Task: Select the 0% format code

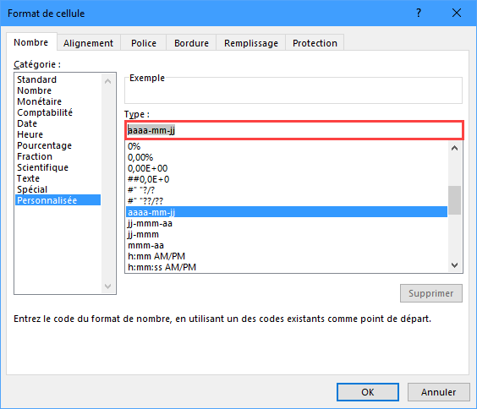Action: (287, 146)
